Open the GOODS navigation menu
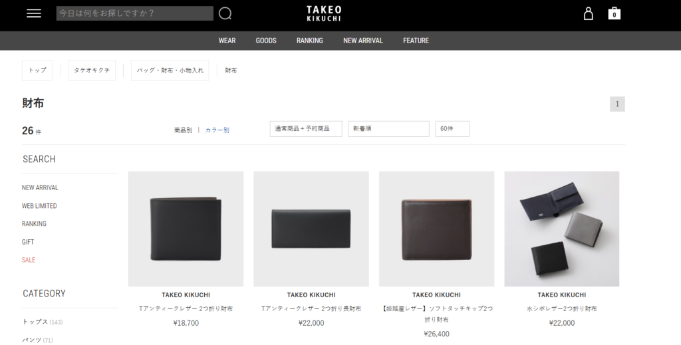This screenshot has height=345, width=681. (x=266, y=41)
